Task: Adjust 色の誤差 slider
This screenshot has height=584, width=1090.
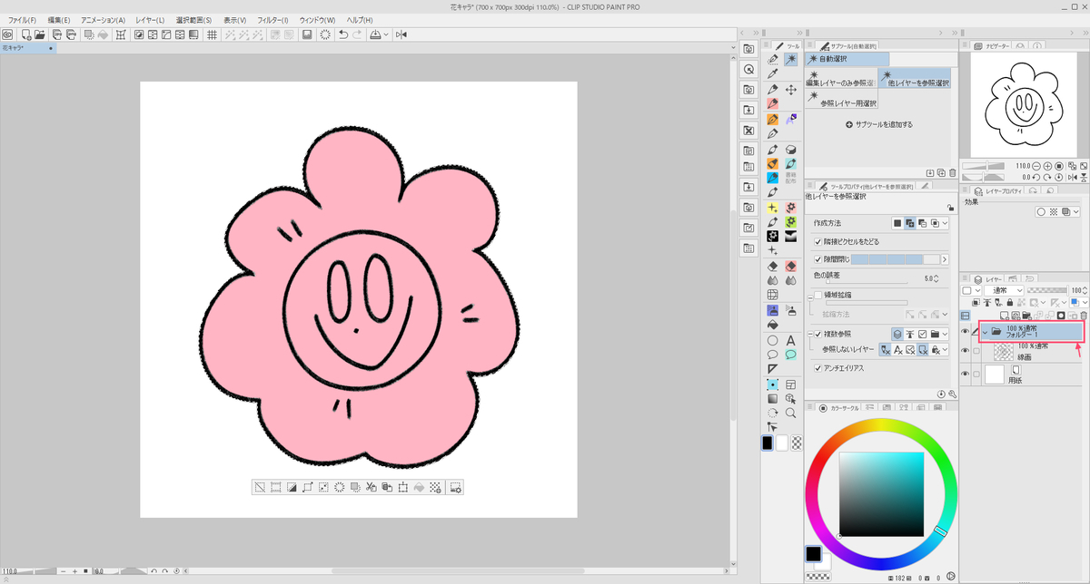Action: click(x=867, y=282)
